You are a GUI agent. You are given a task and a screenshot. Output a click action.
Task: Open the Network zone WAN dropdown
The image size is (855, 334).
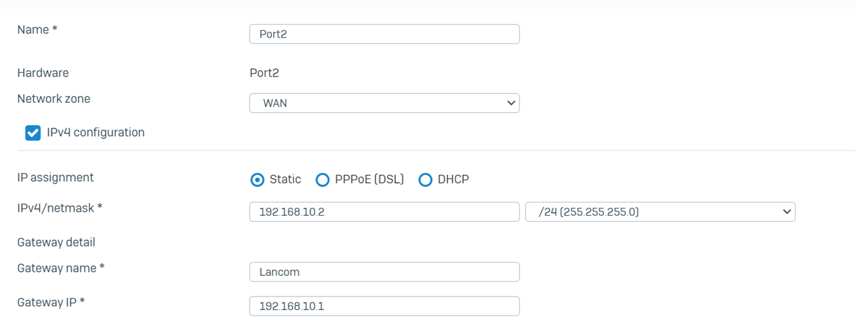[384, 103]
